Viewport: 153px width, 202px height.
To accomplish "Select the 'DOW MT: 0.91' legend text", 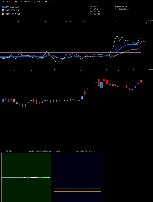I will [12, 11].
